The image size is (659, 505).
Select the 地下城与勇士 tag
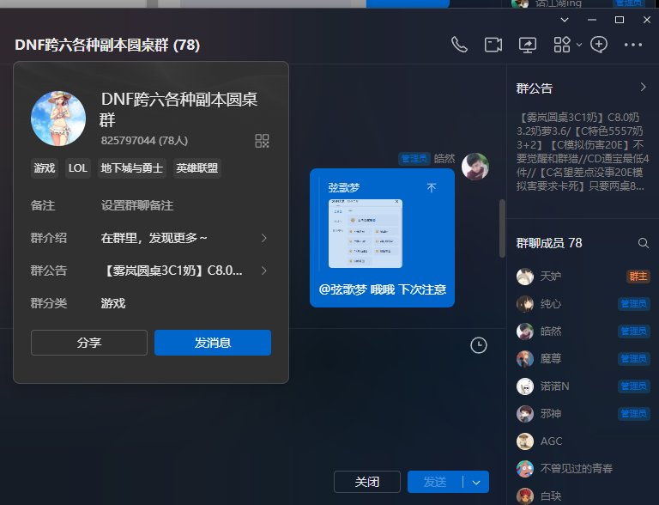pyautogui.click(x=131, y=168)
